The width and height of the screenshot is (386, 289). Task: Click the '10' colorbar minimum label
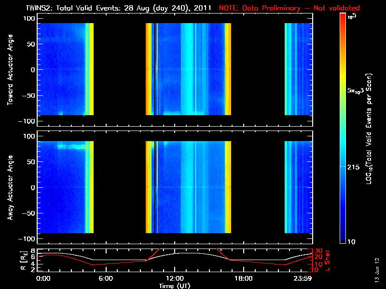point(351,242)
